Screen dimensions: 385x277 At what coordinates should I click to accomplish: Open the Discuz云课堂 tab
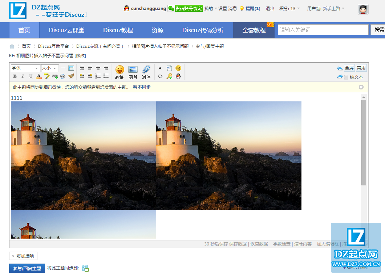[66, 30]
